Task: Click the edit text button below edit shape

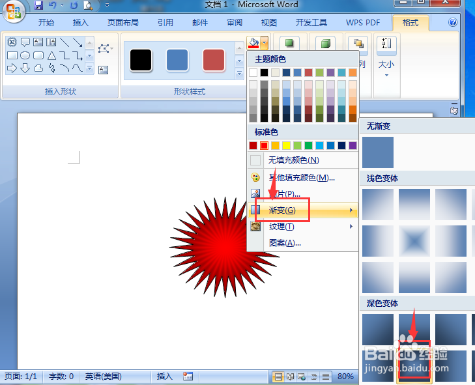Action: point(103,70)
